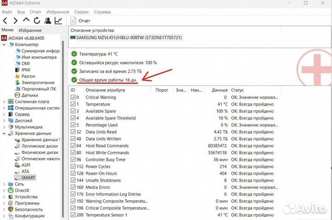Open the Датчики sensors item
Screen dimensions: 332x220
pos(26,95)
